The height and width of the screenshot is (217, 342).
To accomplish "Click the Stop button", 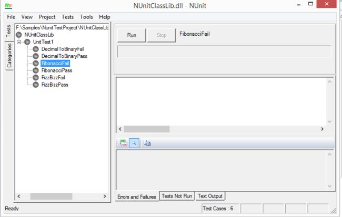I will pos(162,35).
